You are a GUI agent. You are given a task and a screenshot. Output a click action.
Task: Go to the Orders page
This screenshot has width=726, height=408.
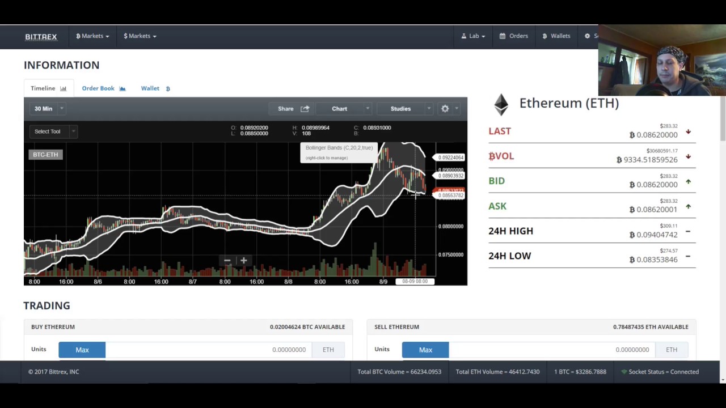pyautogui.click(x=513, y=36)
